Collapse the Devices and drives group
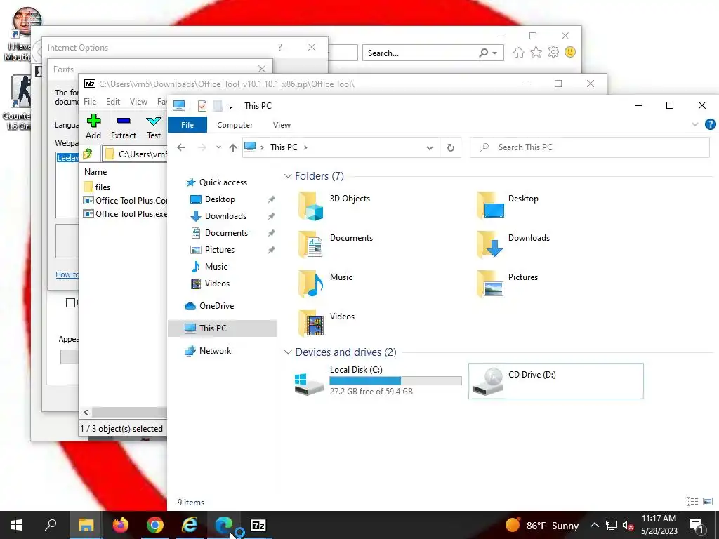This screenshot has width=719, height=539. (288, 352)
